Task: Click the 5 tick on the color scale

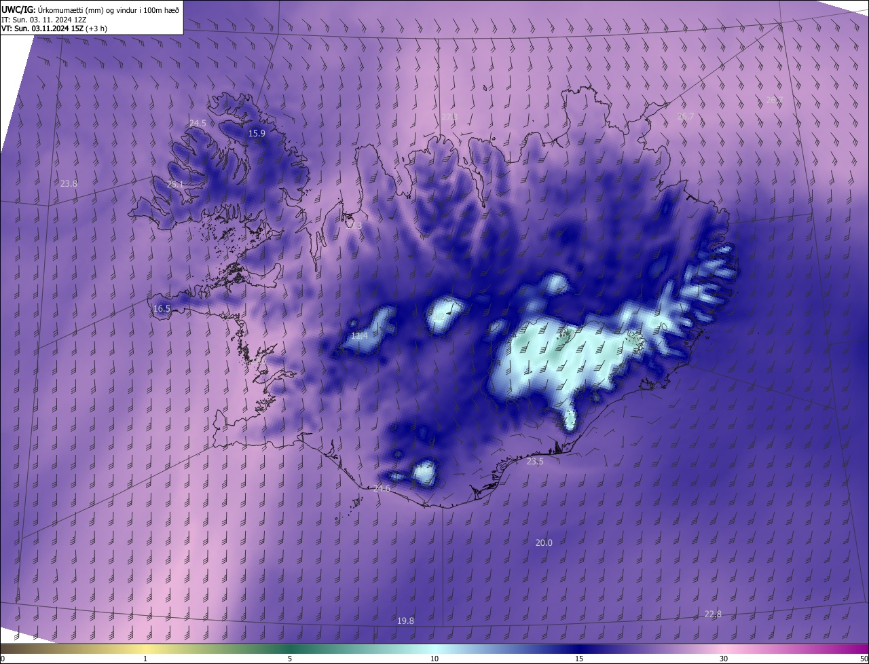Action: point(290,659)
